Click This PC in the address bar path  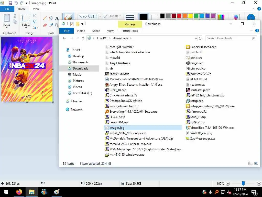(x=102, y=38)
